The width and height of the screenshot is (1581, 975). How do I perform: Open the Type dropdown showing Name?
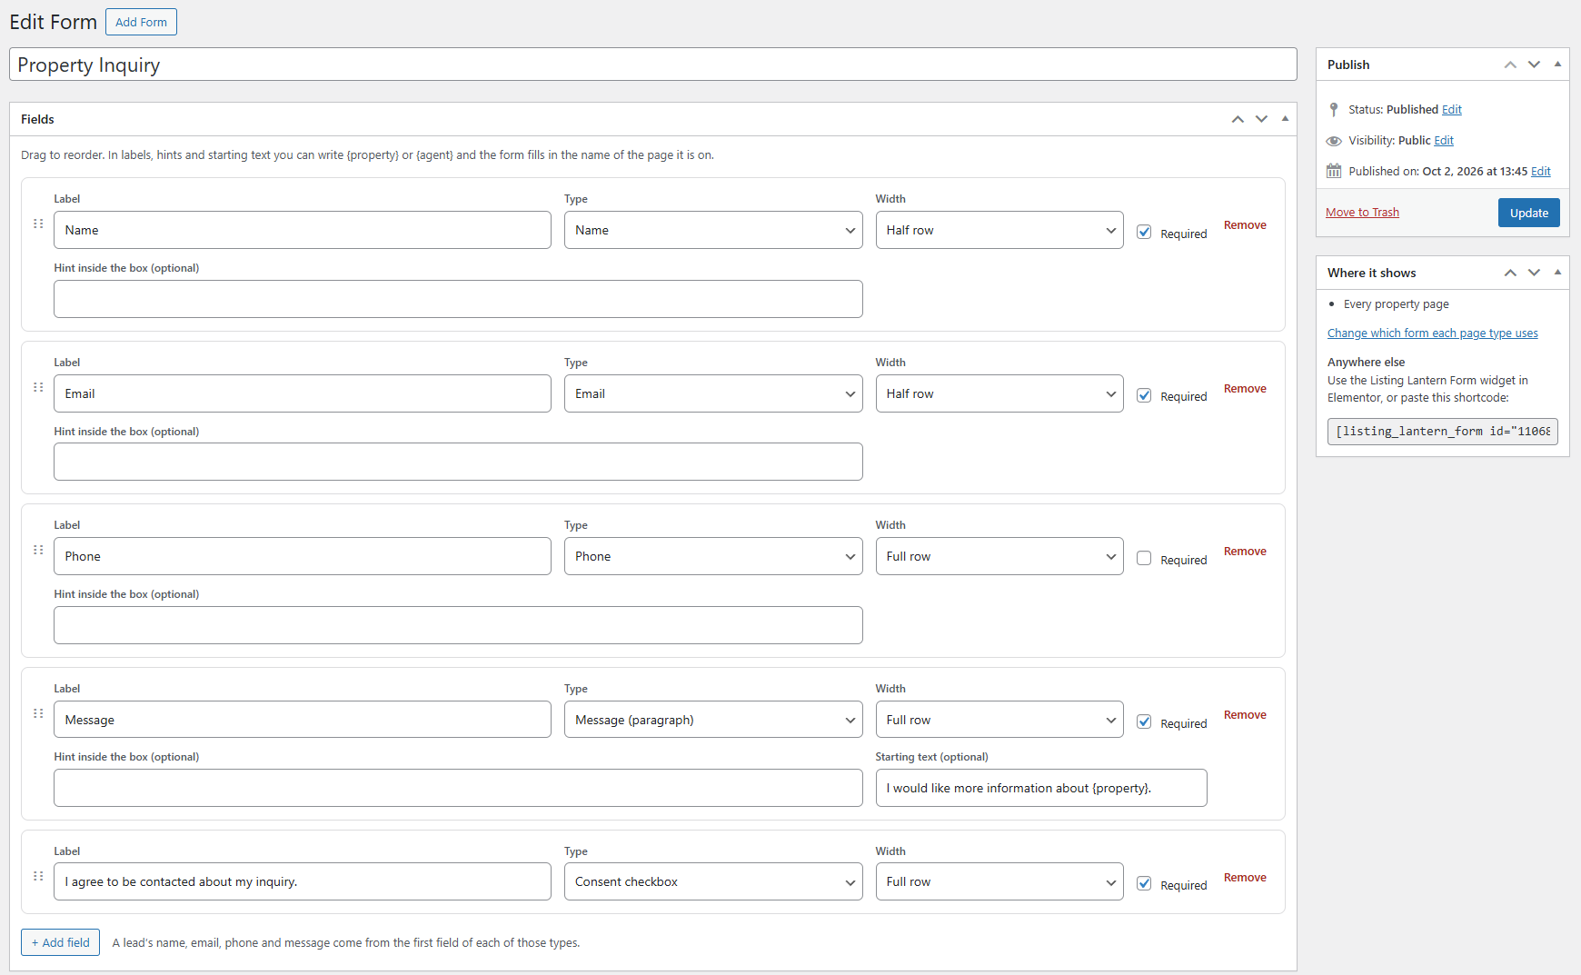click(x=713, y=230)
